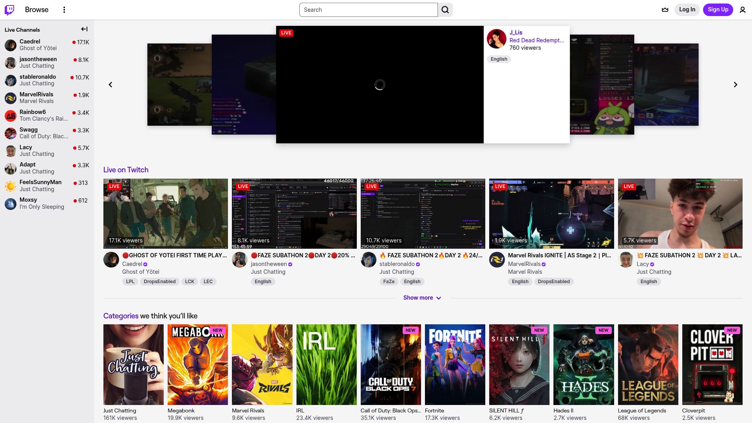Open Browse page from top nav

(36, 10)
